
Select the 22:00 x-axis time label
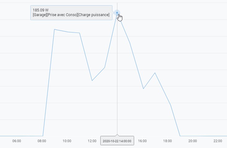218,141
